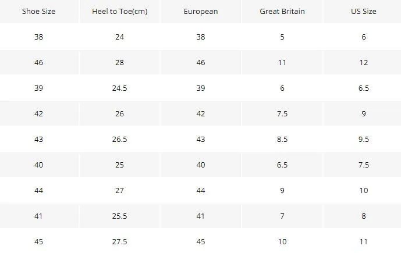Click shoe size 38 in first column
Image resolution: width=401 pixels, height=253 pixels.
coord(38,37)
